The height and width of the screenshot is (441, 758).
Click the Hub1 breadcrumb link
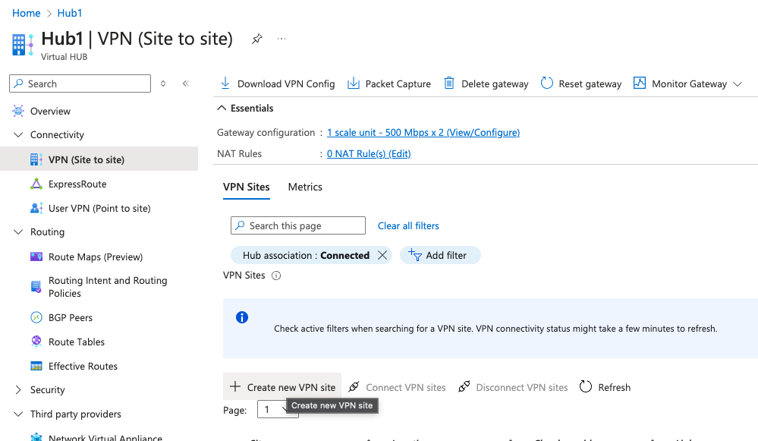coord(70,13)
